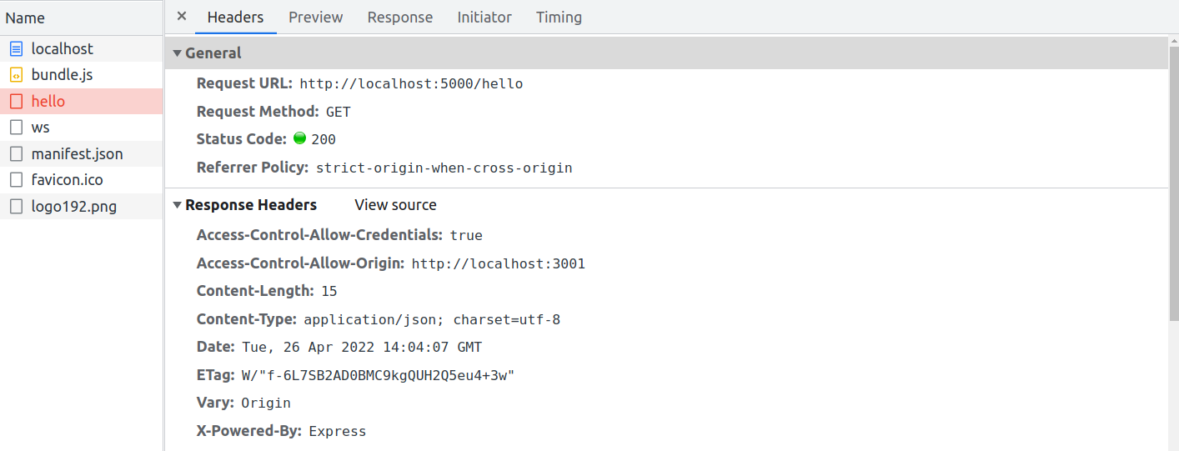The image size is (1179, 451).
Task: Click the Response Headers section heading
Action: [x=251, y=205]
